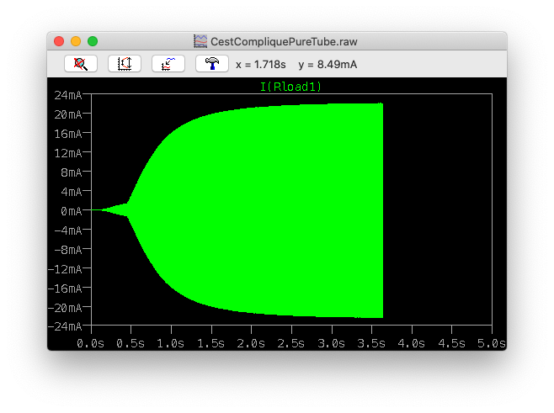Click the -4mA vertical axis label
The width and height of the screenshot is (554, 413).
tap(68, 230)
